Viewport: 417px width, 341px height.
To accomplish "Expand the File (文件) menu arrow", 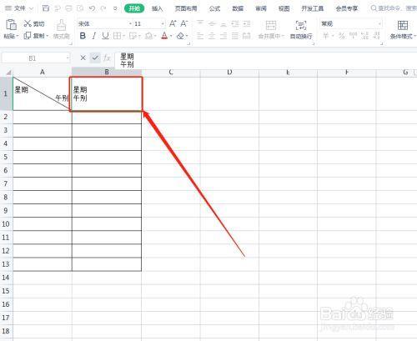I will pyautogui.click(x=31, y=8).
